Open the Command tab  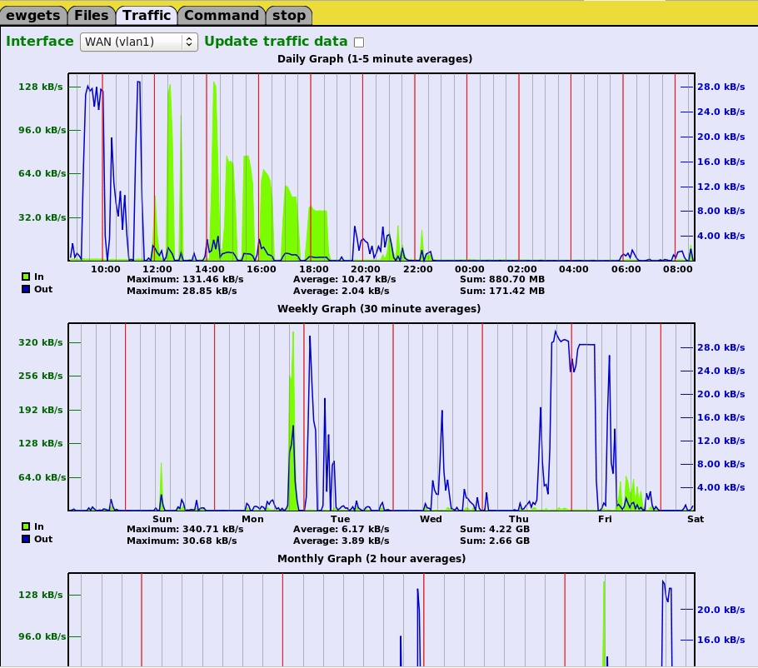[221, 15]
